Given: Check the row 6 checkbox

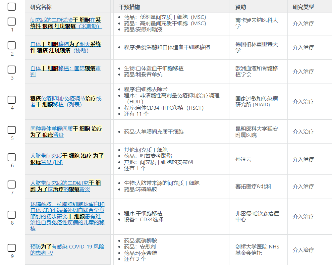Looking at the screenshot, I should click(x=12, y=157).
